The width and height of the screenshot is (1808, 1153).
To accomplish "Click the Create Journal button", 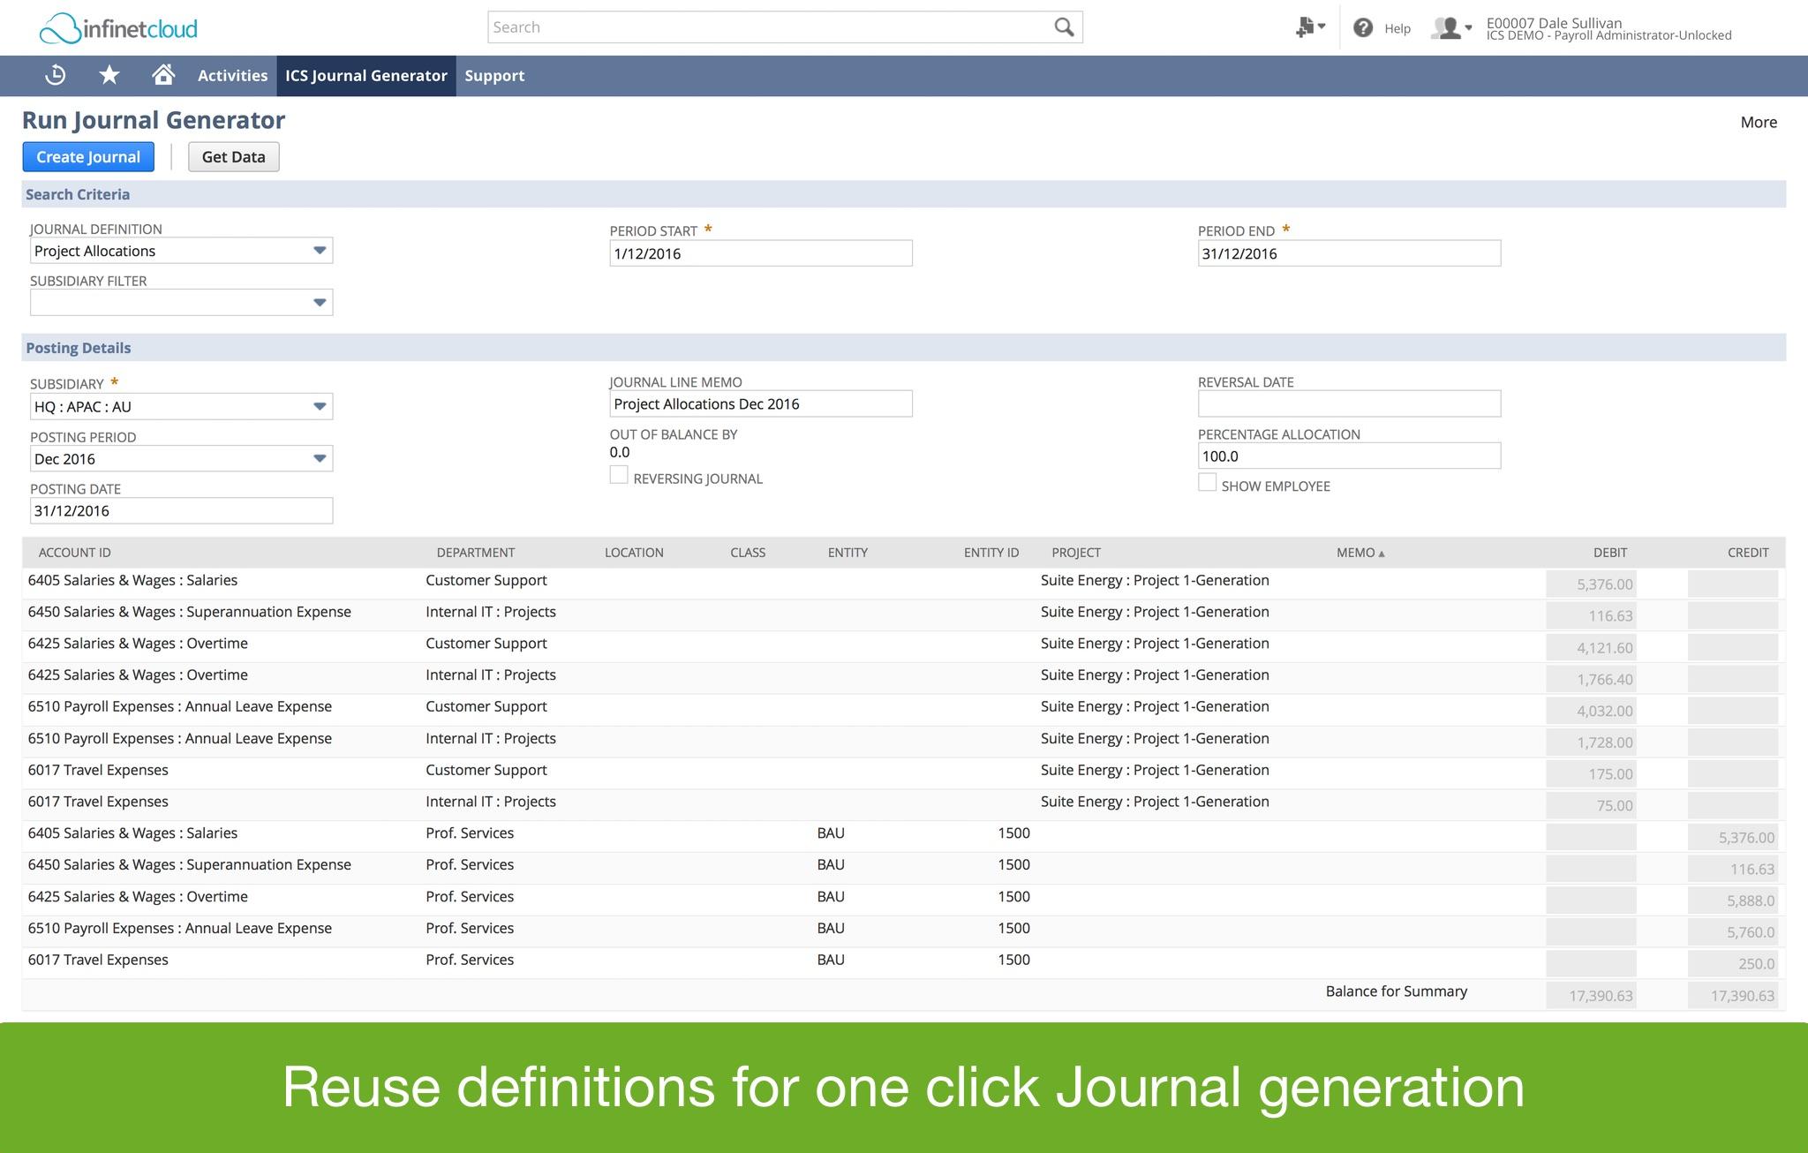I will point(88,157).
